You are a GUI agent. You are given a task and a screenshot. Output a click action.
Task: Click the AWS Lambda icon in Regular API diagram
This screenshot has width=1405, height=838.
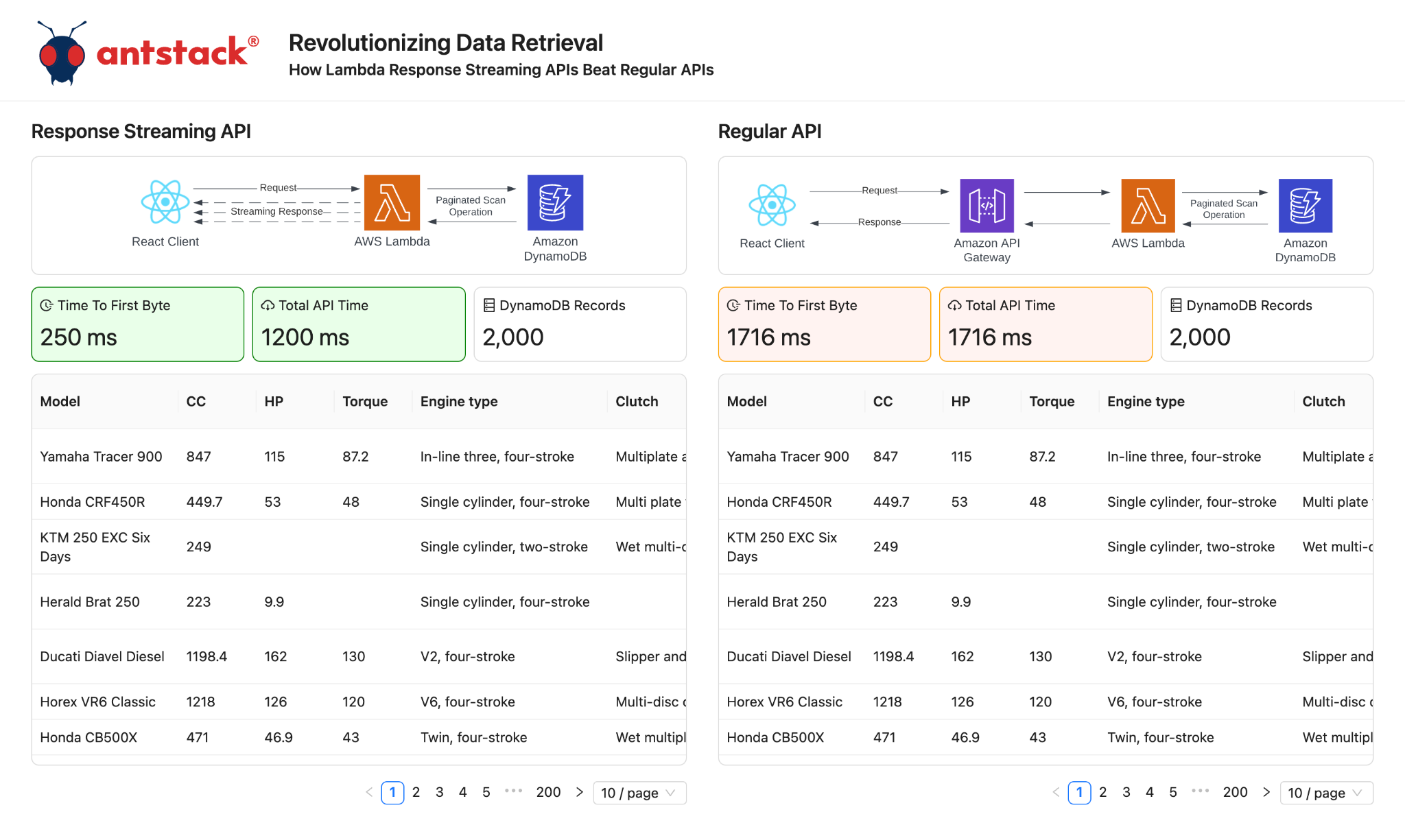coord(1148,205)
